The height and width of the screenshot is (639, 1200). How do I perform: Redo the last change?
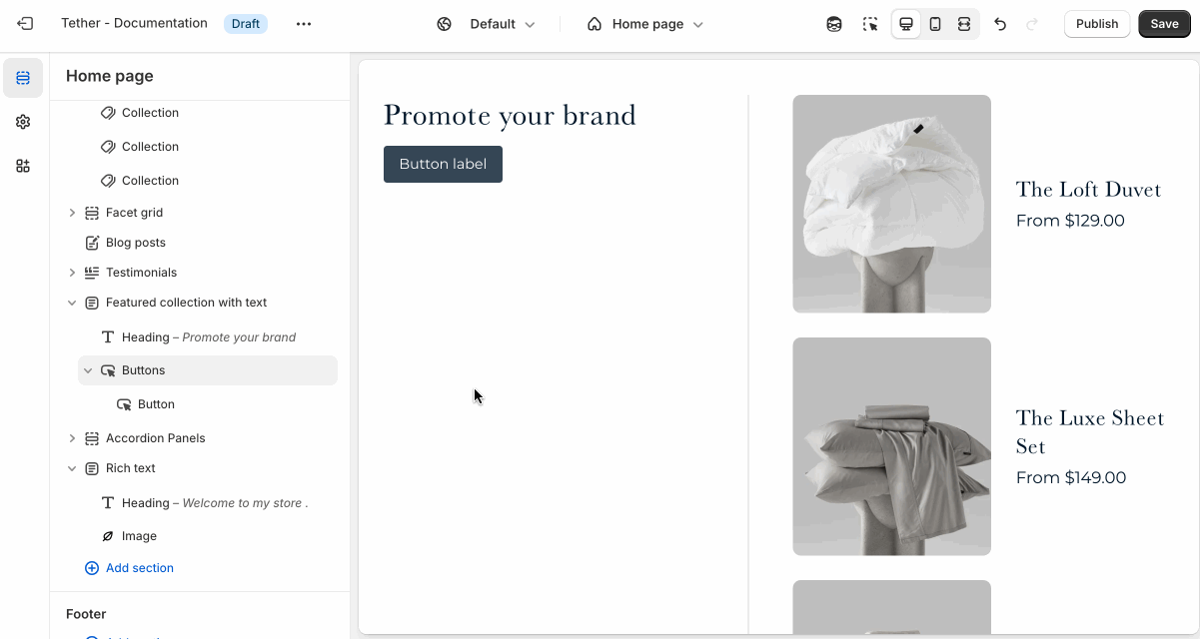(x=1032, y=24)
